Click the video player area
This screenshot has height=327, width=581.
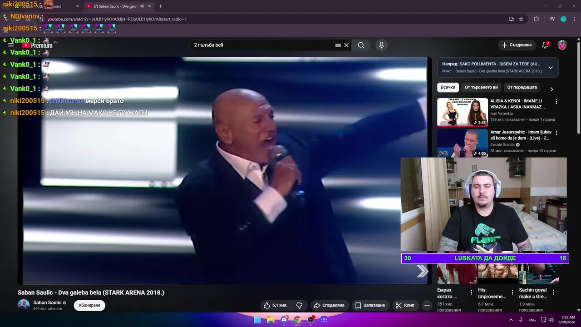(225, 170)
